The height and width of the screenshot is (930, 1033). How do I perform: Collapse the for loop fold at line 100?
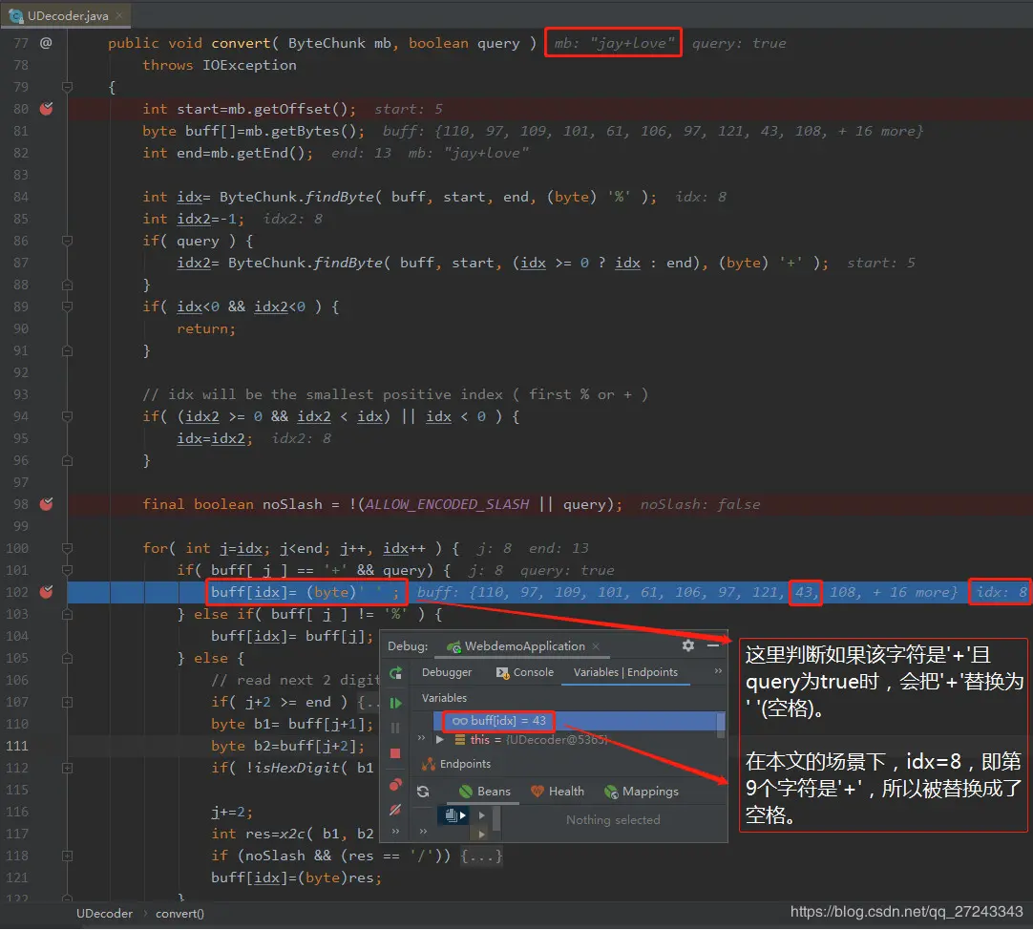(x=67, y=548)
